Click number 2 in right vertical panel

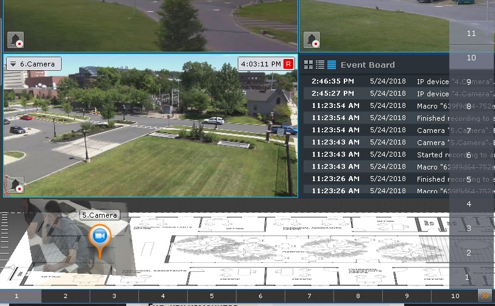pos(468,253)
